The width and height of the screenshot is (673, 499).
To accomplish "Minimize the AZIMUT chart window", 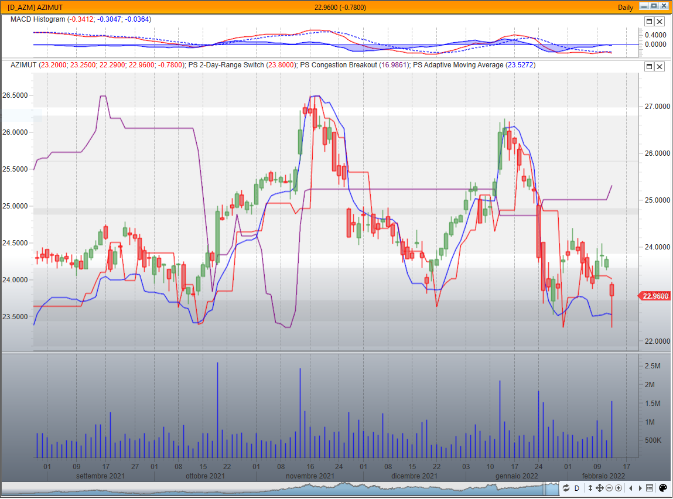I will [x=644, y=6].
